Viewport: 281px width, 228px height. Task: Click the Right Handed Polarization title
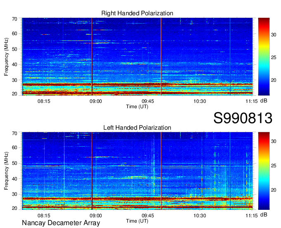coord(137,13)
